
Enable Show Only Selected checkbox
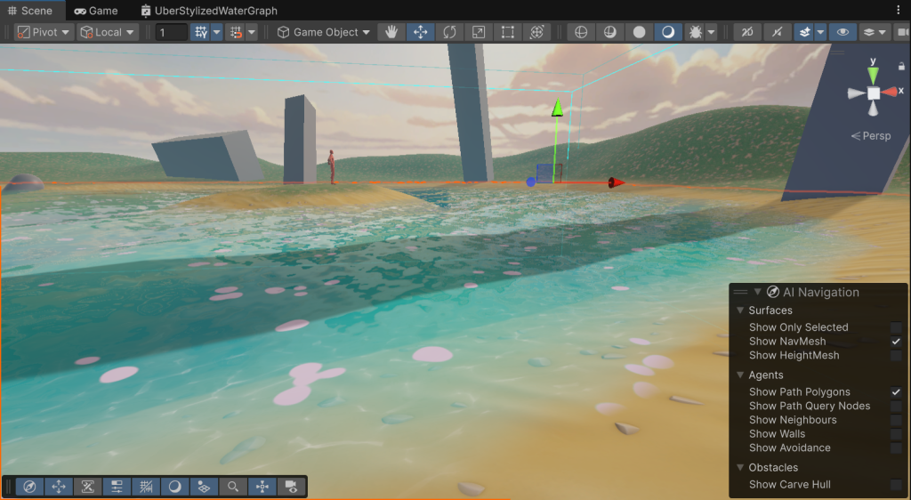click(x=896, y=327)
